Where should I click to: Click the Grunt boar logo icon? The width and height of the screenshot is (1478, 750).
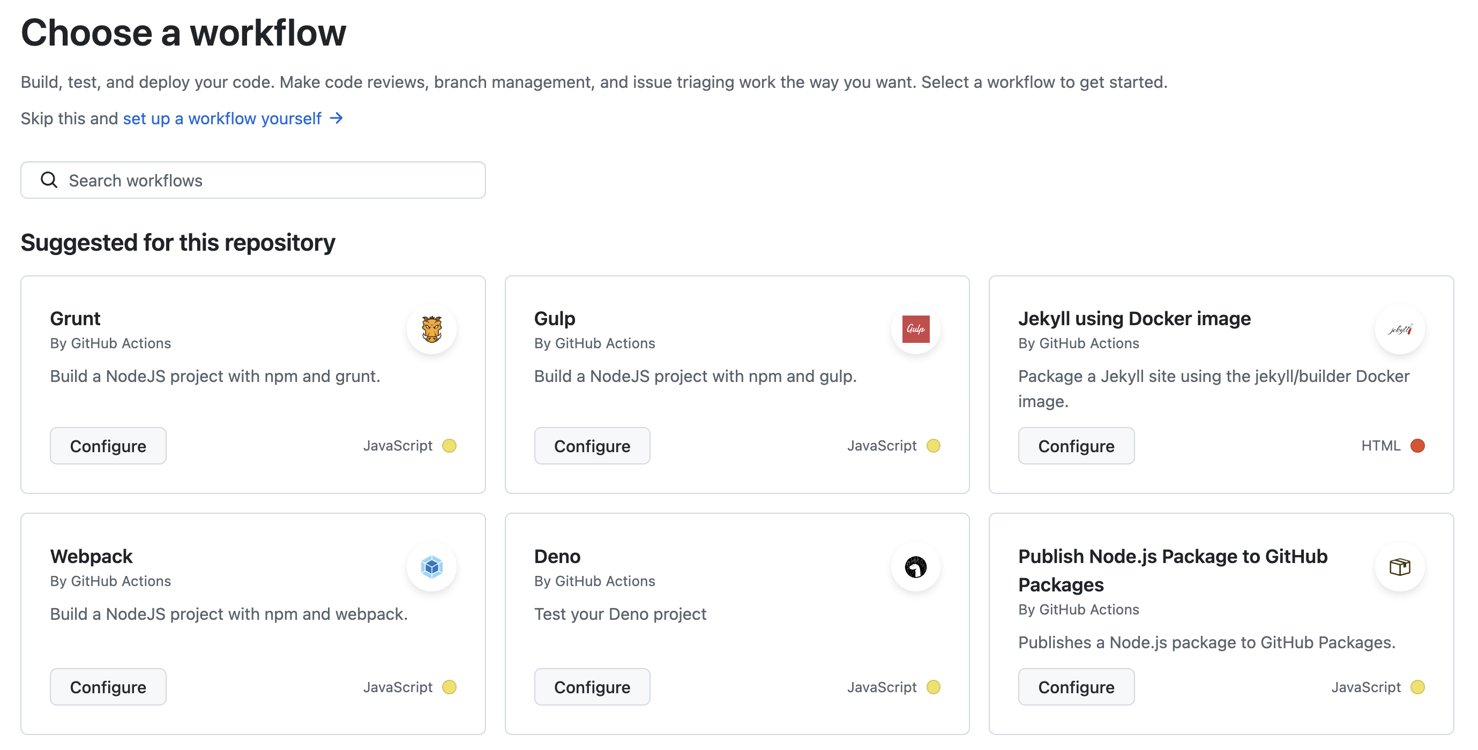coord(431,329)
